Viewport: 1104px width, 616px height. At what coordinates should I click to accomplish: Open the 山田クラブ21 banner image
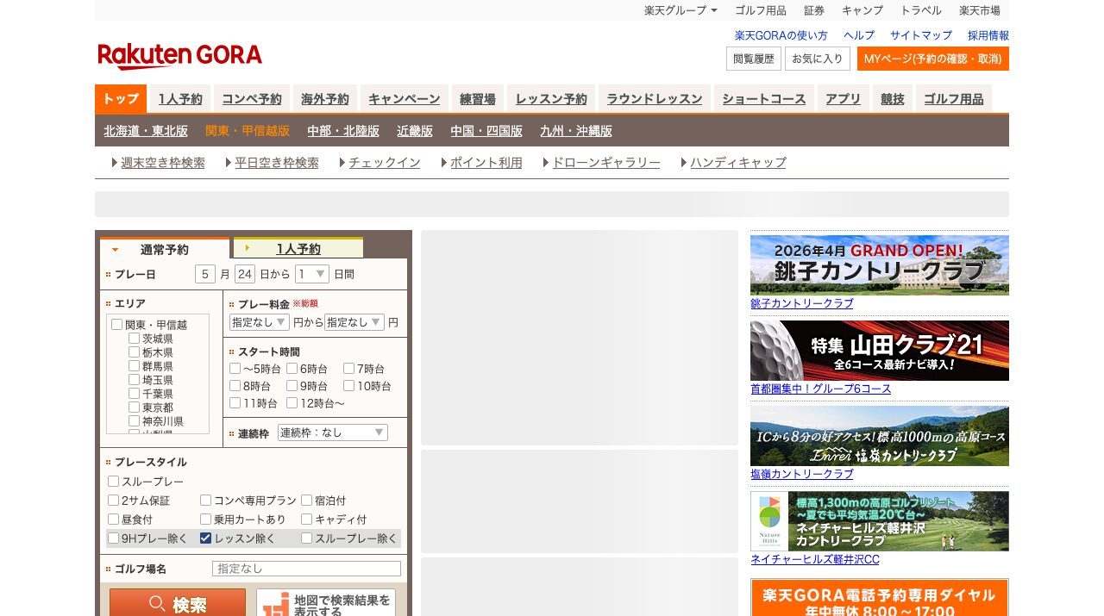880,351
